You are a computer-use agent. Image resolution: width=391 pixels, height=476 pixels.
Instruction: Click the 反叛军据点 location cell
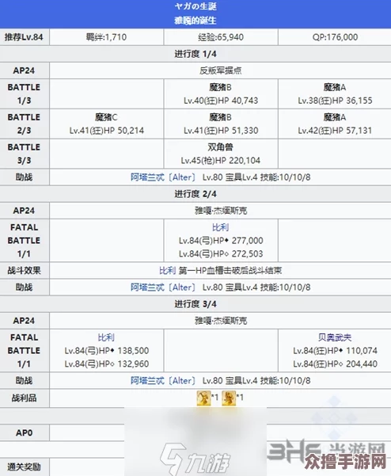221,70
